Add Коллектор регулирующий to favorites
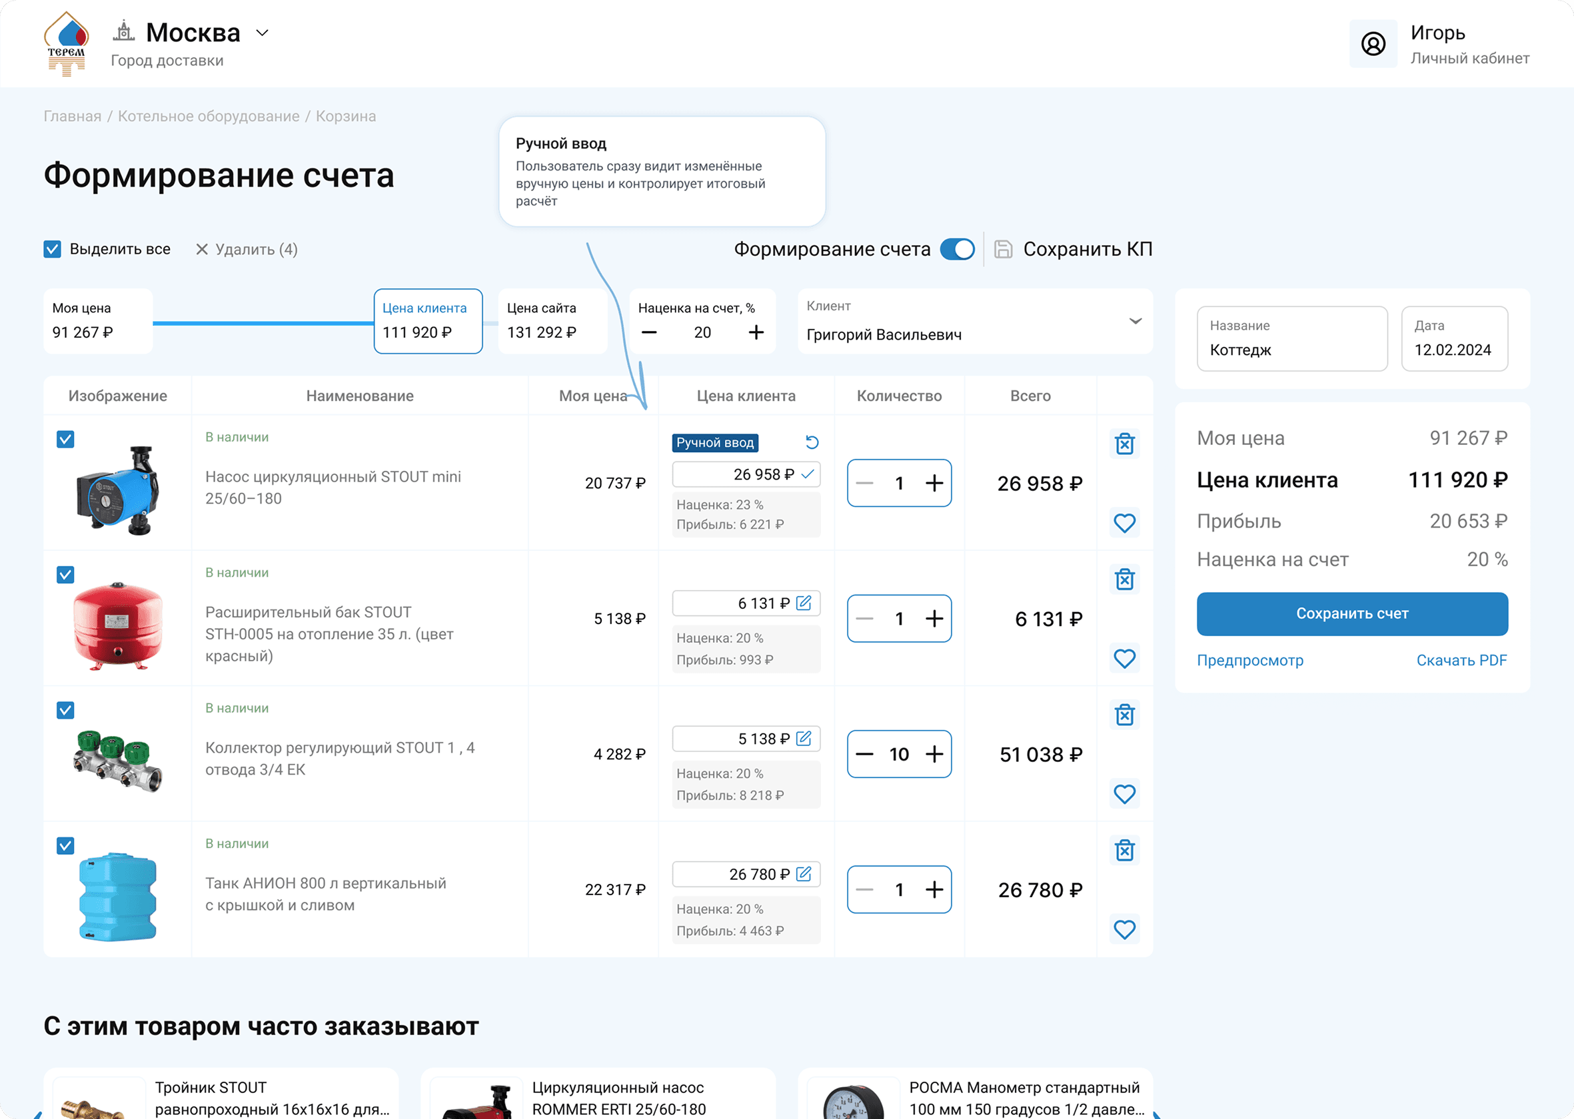The width and height of the screenshot is (1574, 1119). (1124, 794)
